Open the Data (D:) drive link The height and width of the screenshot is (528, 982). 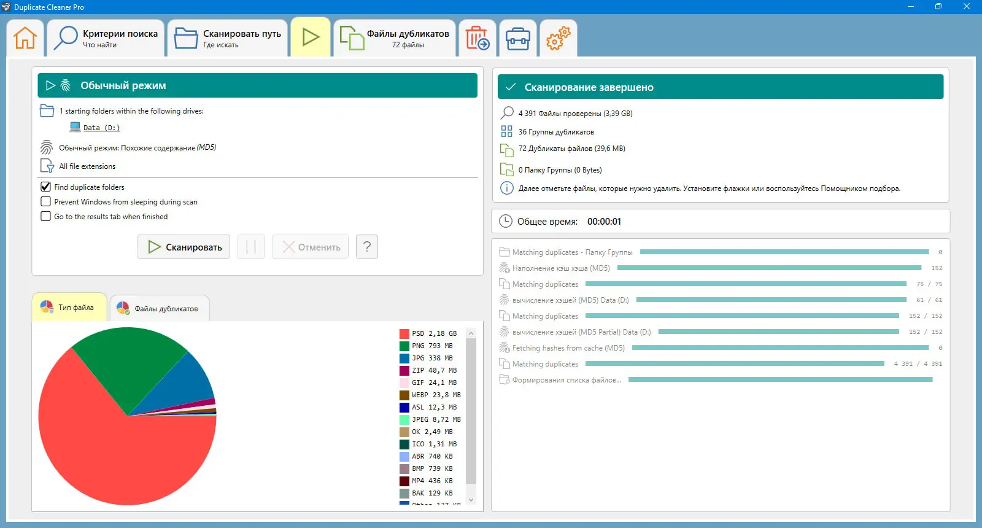click(x=101, y=128)
